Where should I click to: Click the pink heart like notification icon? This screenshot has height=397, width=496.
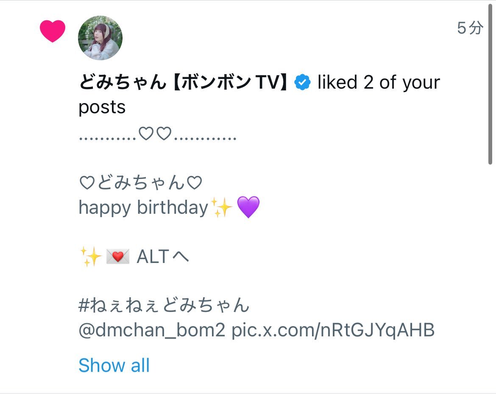click(x=53, y=31)
